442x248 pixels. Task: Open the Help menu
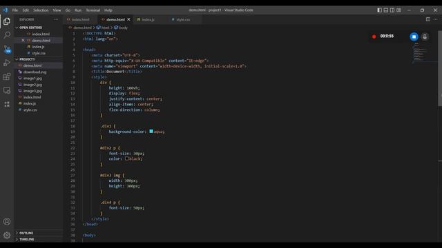tap(108, 10)
